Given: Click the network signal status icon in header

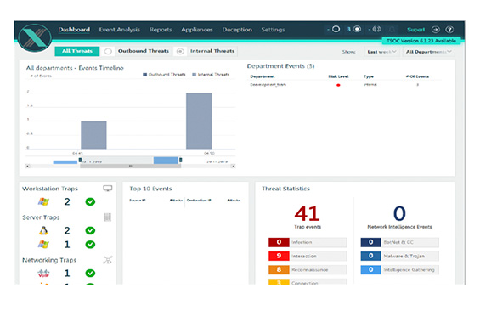Looking at the screenshot, I should [376, 30].
